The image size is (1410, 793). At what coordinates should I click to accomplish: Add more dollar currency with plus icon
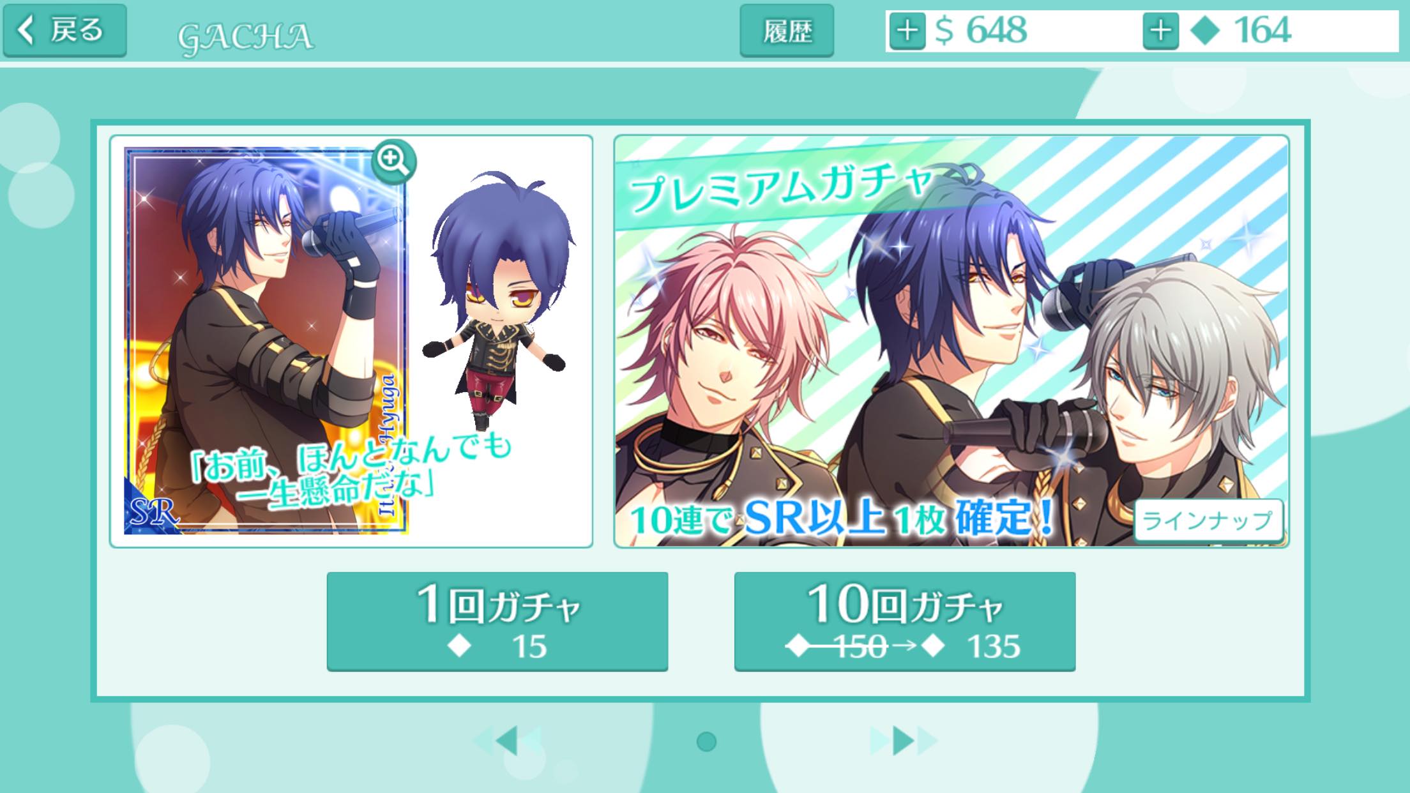coord(907,31)
